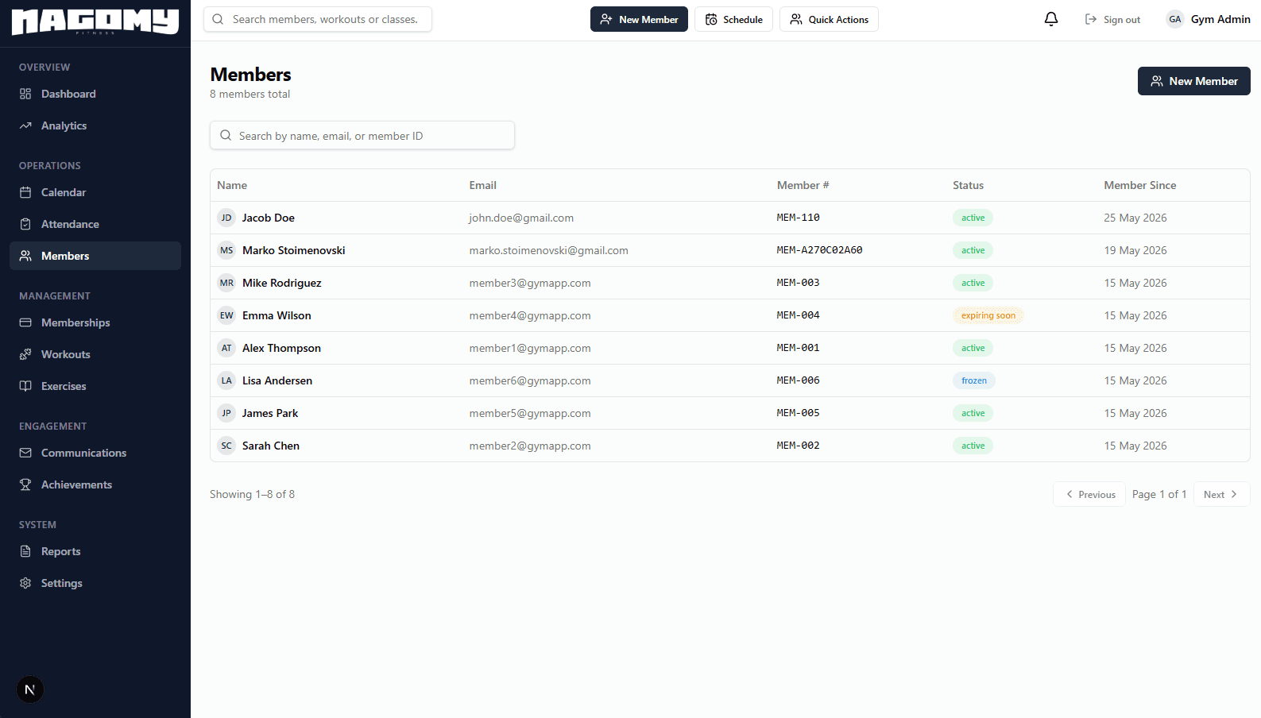
Task: Open Dashboard from the sidebar
Action: 95,94
